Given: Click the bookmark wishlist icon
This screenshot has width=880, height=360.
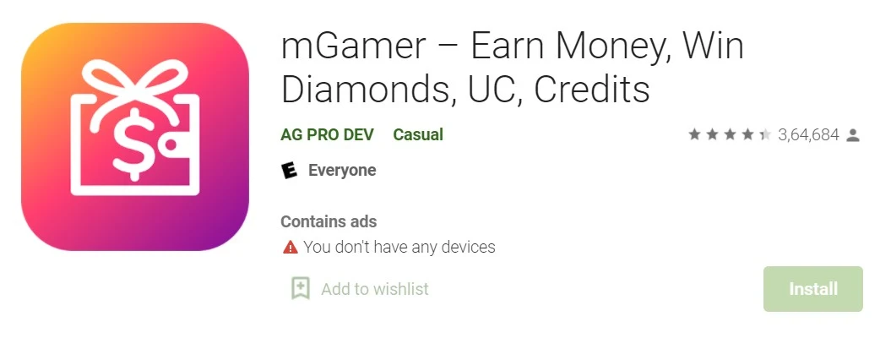Looking at the screenshot, I should tap(301, 289).
